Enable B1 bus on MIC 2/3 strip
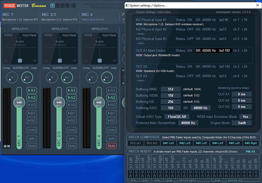 pyautogui.click(x=72, y=113)
